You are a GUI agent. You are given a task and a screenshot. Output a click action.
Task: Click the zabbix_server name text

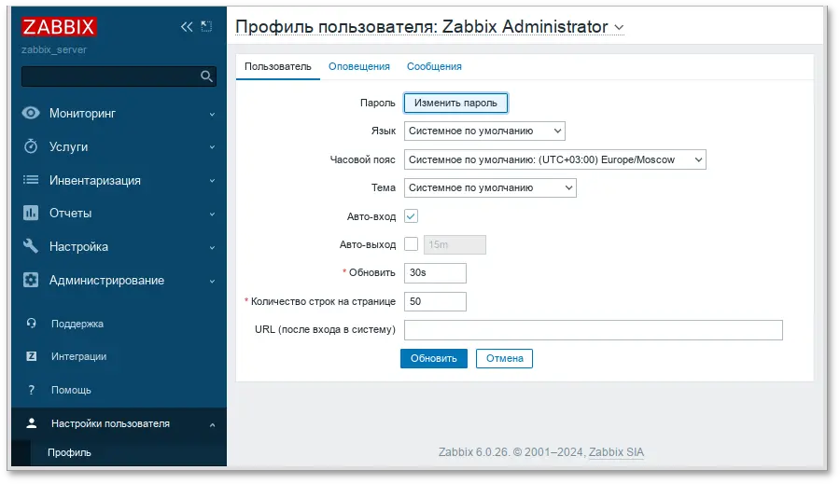(x=53, y=49)
